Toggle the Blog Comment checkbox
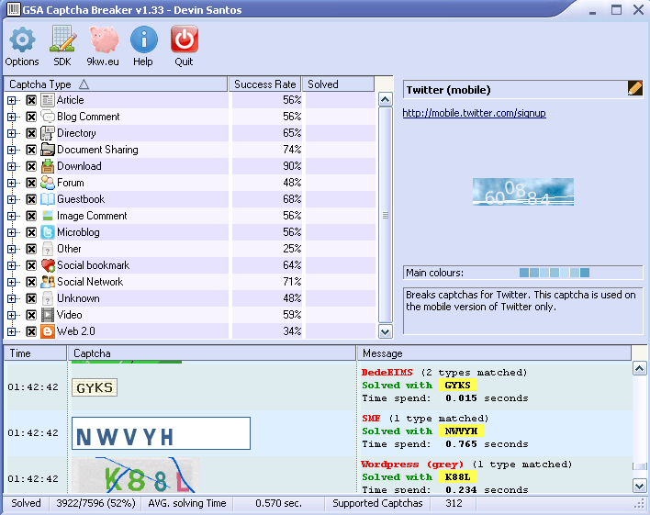Screen dimensions: 650x515 pos(31,117)
